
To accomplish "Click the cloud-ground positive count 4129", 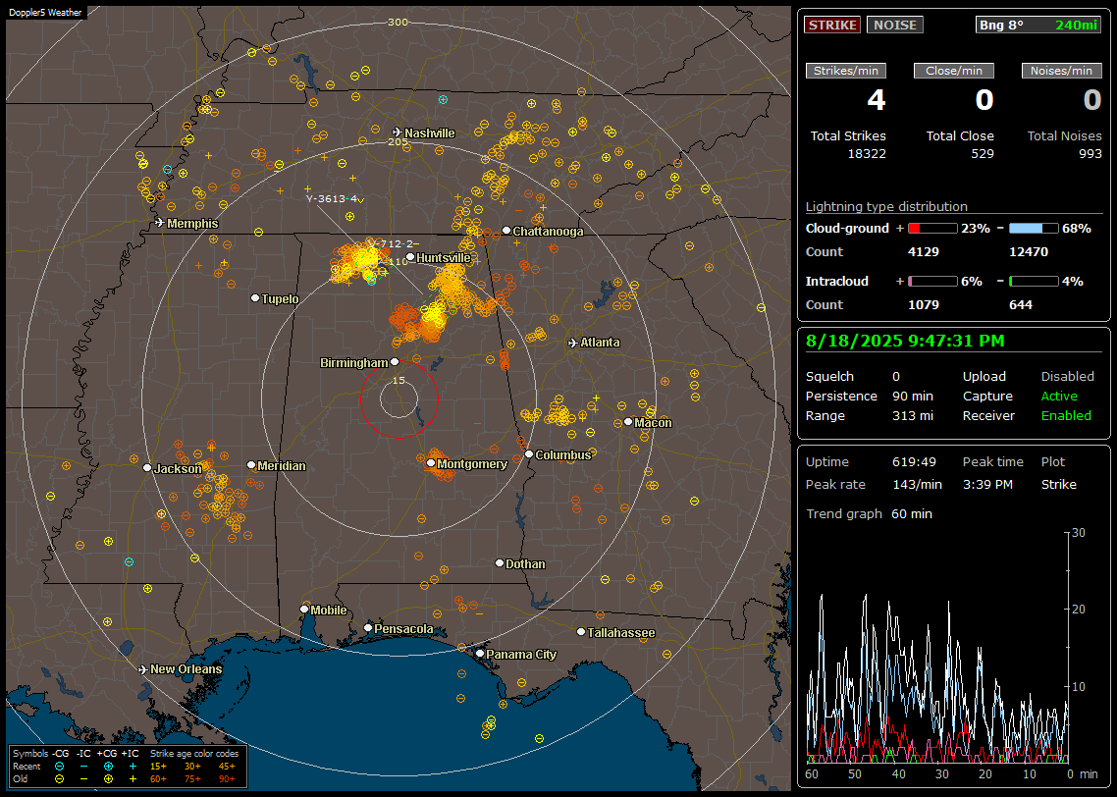I will click(x=924, y=252).
